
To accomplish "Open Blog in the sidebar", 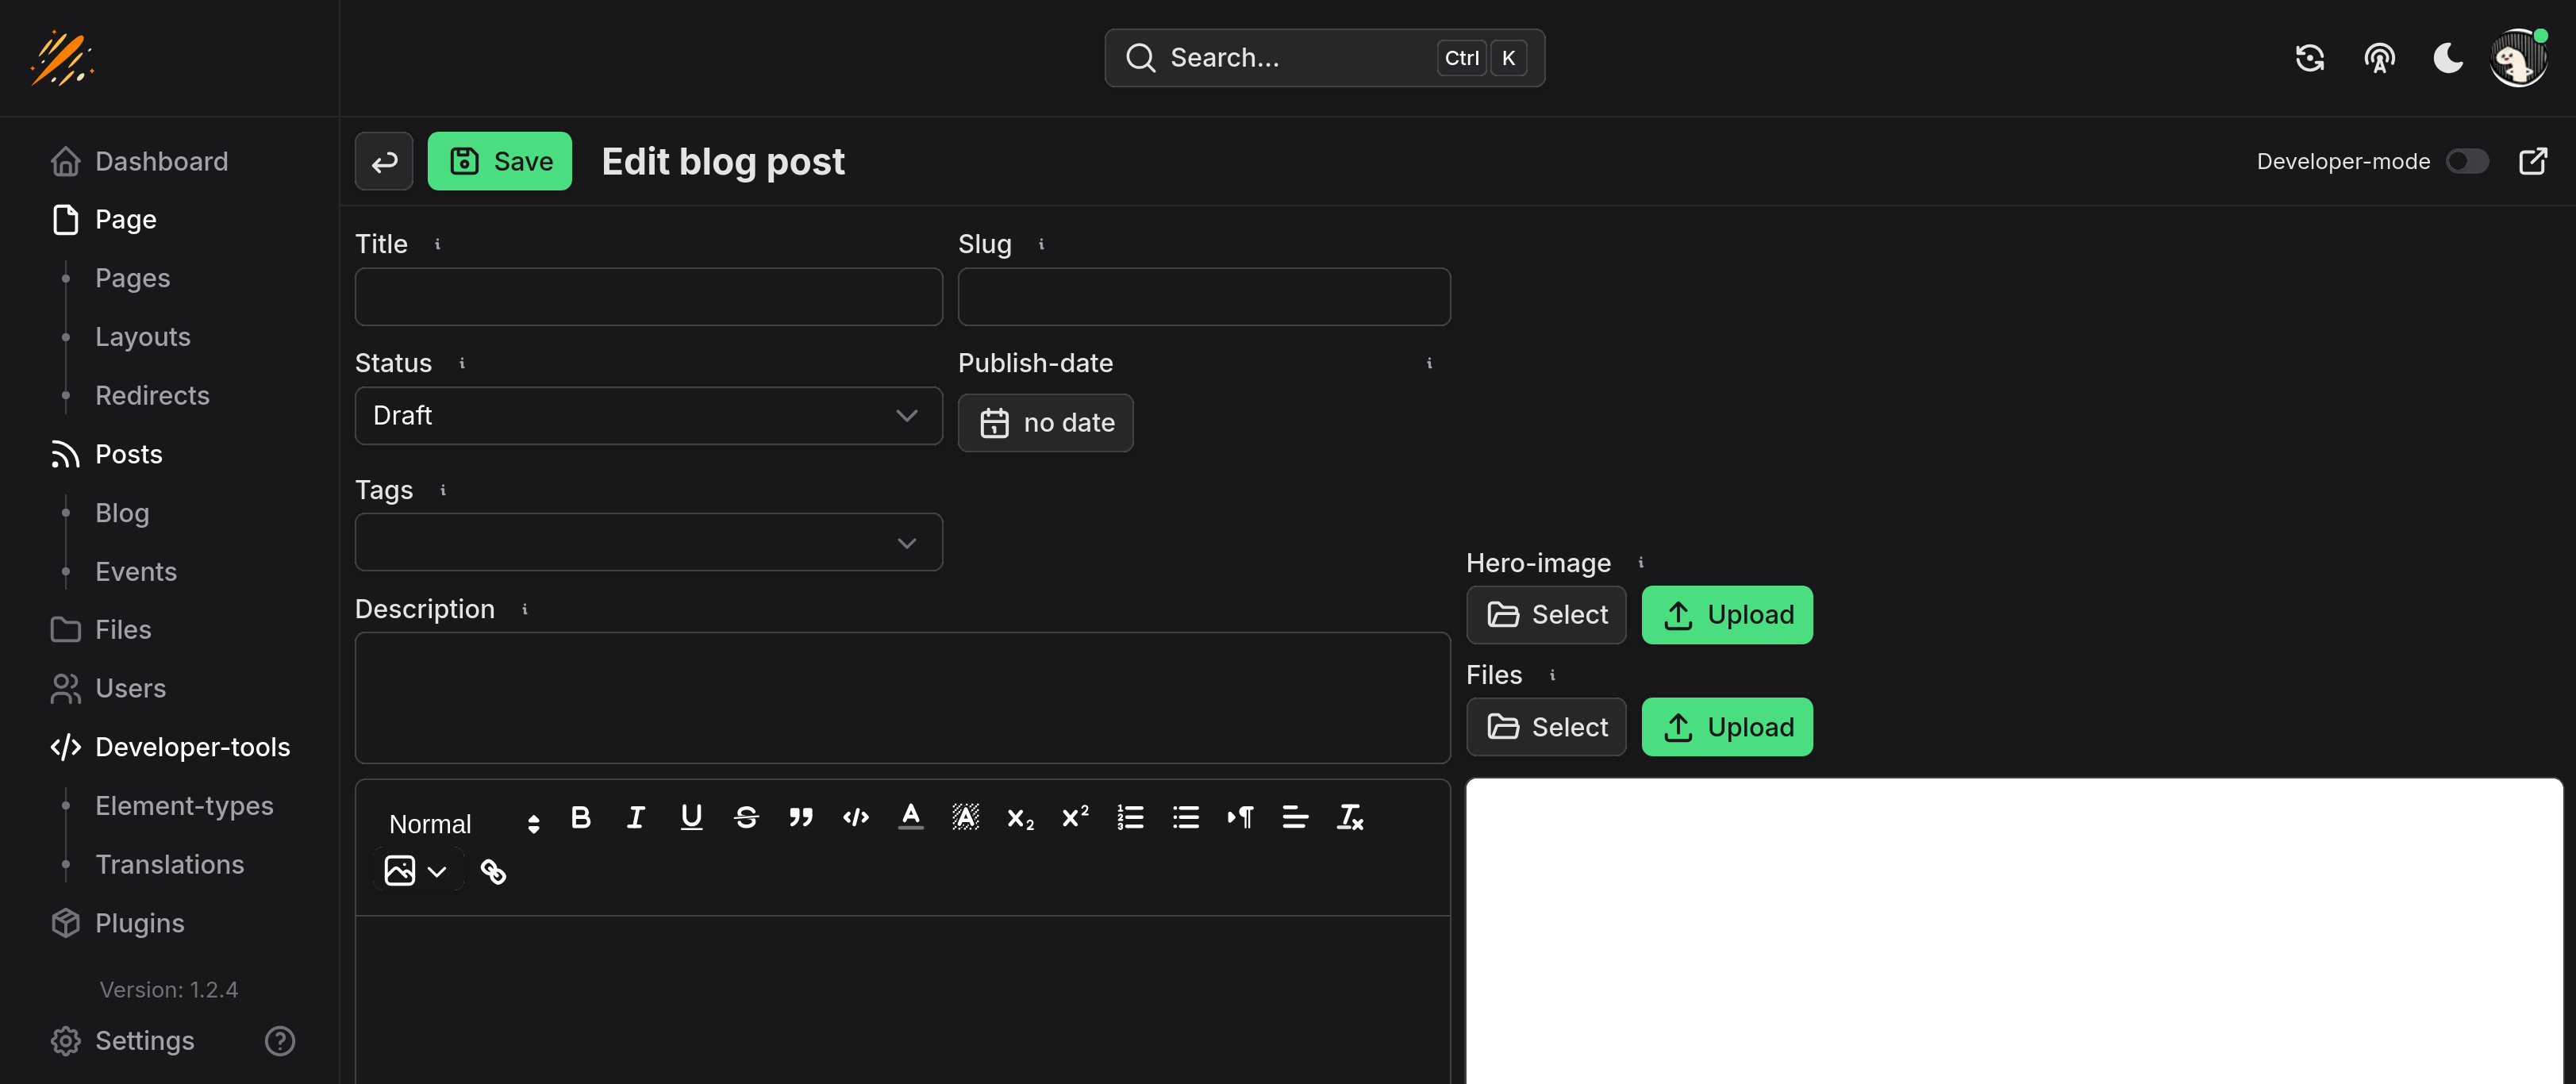I will [x=122, y=513].
